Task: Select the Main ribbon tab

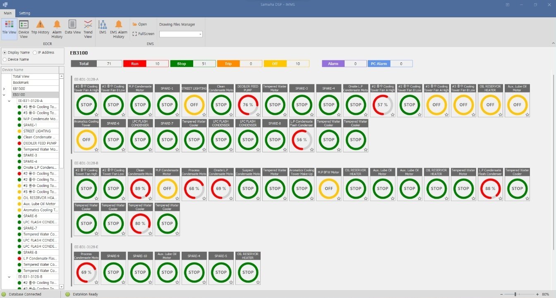Action: point(7,13)
